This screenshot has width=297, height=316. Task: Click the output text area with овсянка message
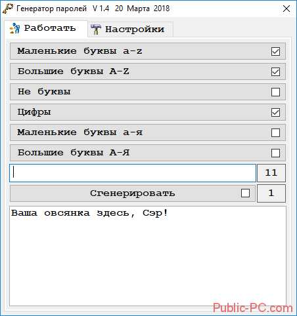[148, 256]
